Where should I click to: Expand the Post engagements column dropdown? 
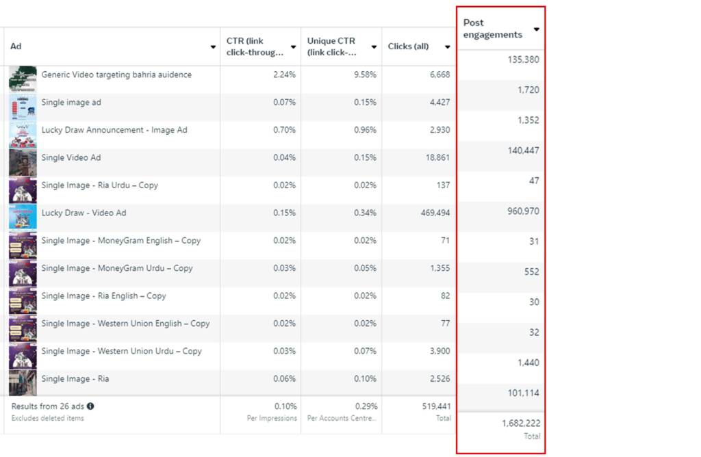click(536, 29)
